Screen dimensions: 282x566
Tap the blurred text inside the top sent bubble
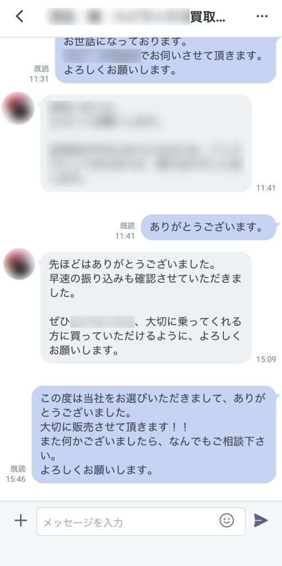[x=101, y=56]
